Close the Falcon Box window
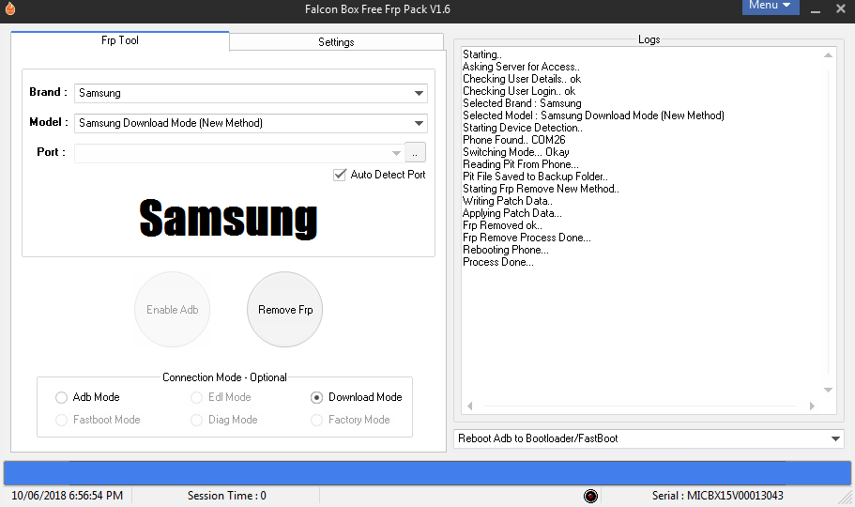Screen dimensions: 855x507 coord(840,9)
